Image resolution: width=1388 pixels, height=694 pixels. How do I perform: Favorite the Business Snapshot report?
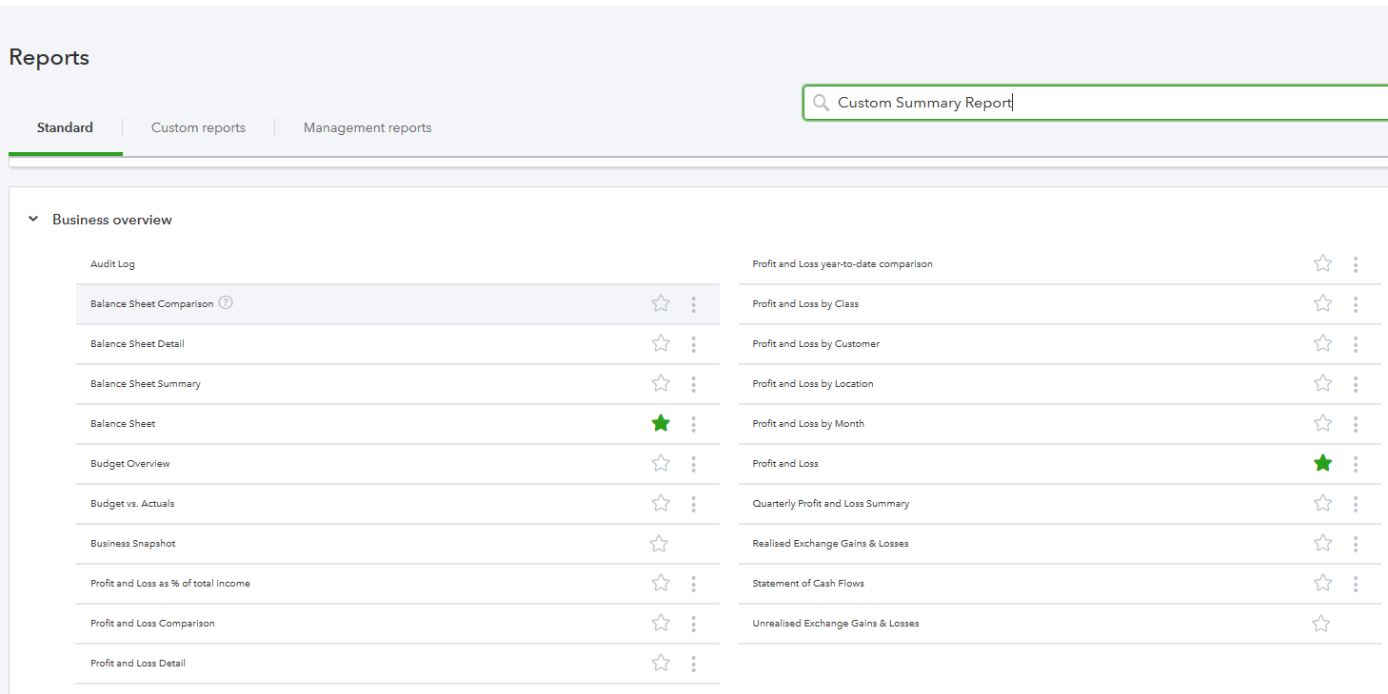659,543
